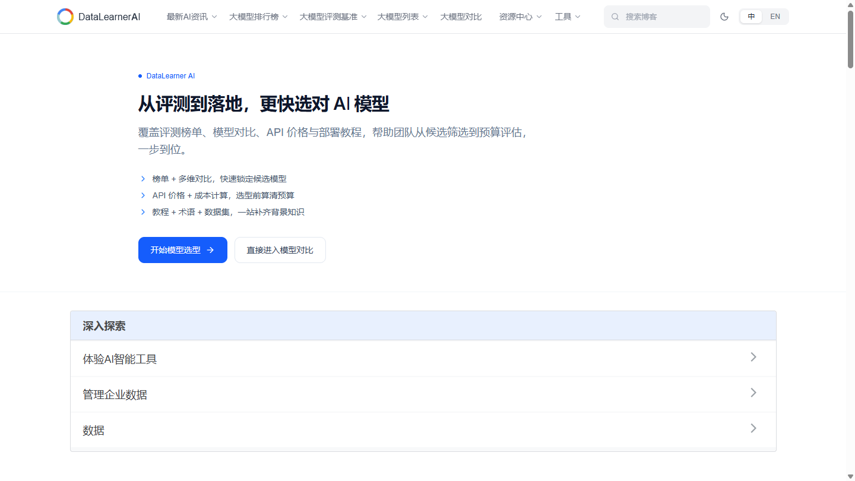The height and width of the screenshot is (481, 855).
Task: Click the blue DataLearner AI label
Action: [170, 76]
